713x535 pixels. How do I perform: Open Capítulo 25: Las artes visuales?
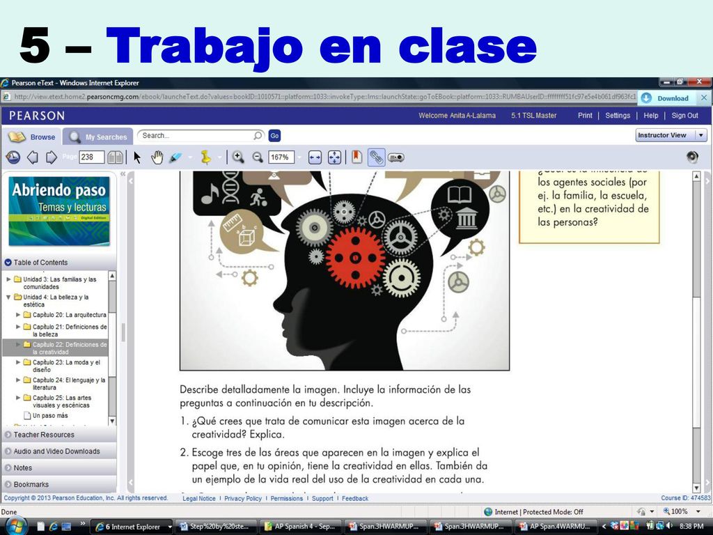(62, 401)
